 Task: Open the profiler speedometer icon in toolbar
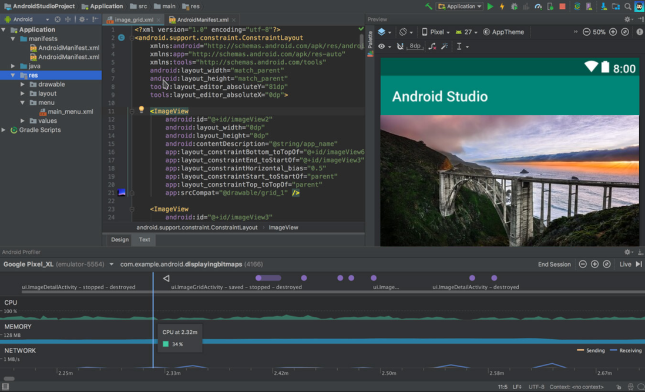(538, 6)
